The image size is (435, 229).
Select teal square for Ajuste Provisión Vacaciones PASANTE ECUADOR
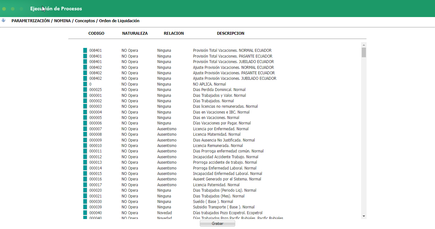click(85, 73)
